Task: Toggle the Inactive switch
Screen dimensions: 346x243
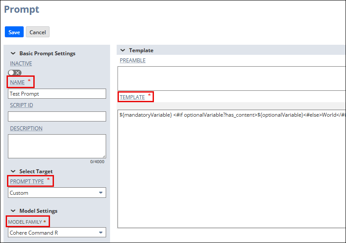Action: pyautogui.click(x=14, y=73)
